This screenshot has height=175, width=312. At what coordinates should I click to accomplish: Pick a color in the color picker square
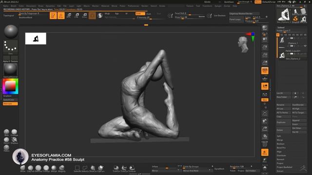tap(10, 86)
